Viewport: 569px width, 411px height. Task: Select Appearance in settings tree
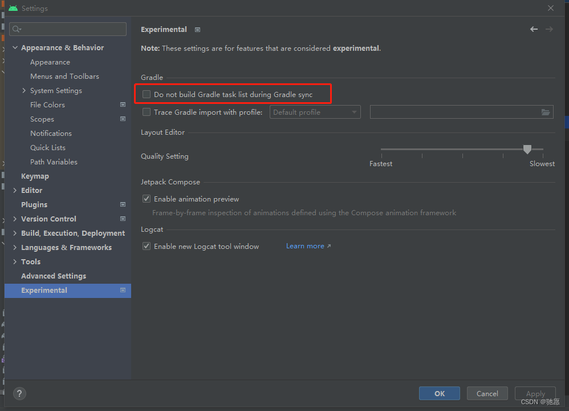point(50,62)
